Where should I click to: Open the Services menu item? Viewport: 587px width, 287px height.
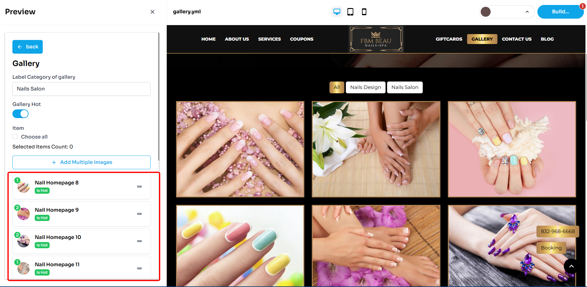269,39
